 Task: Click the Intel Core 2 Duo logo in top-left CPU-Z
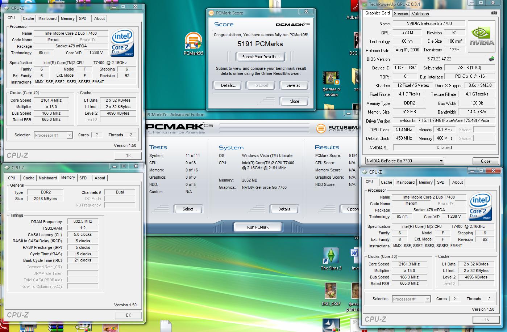pyautogui.click(x=122, y=42)
